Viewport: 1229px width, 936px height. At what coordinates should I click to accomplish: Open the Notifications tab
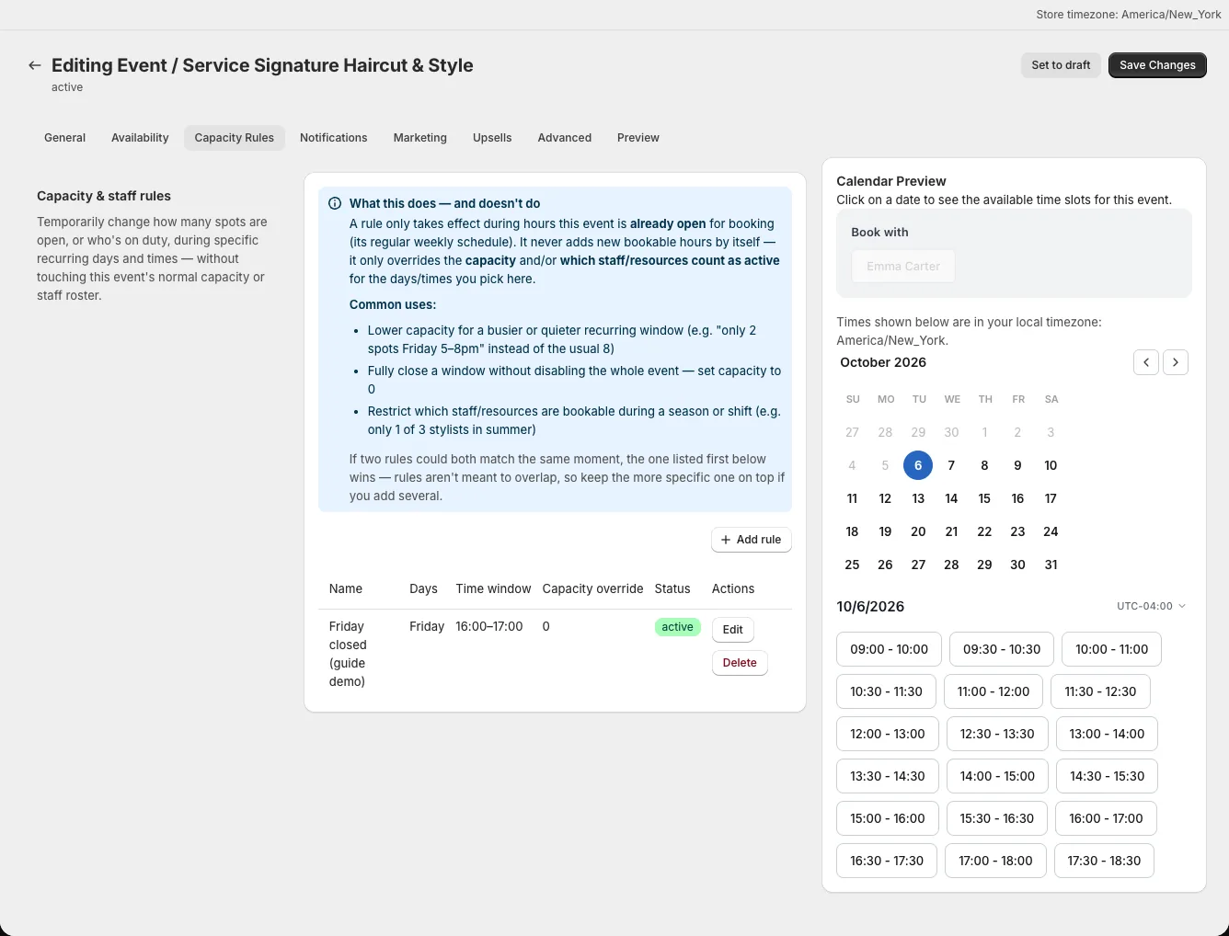pos(333,138)
